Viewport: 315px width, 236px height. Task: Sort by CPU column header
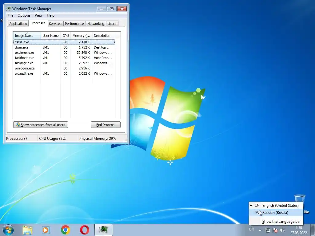(x=66, y=36)
